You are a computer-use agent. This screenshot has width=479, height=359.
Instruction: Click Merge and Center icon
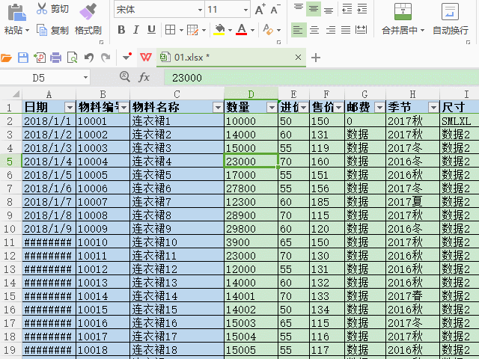coord(403,12)
